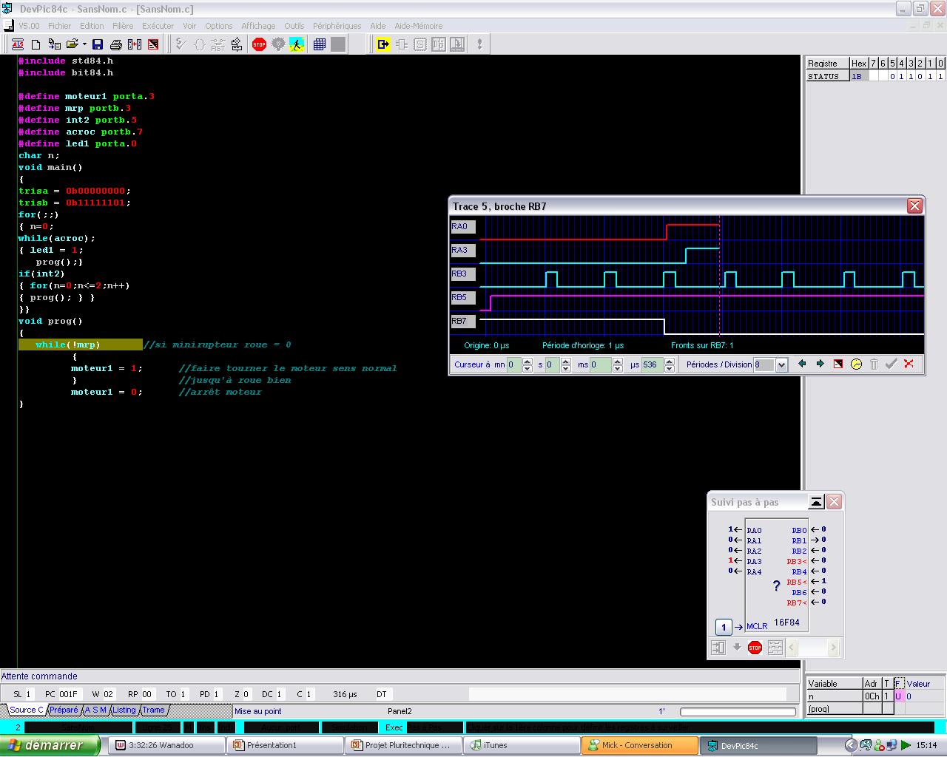Click the STOP icon in Suivi pas à pas

(755, 648)
